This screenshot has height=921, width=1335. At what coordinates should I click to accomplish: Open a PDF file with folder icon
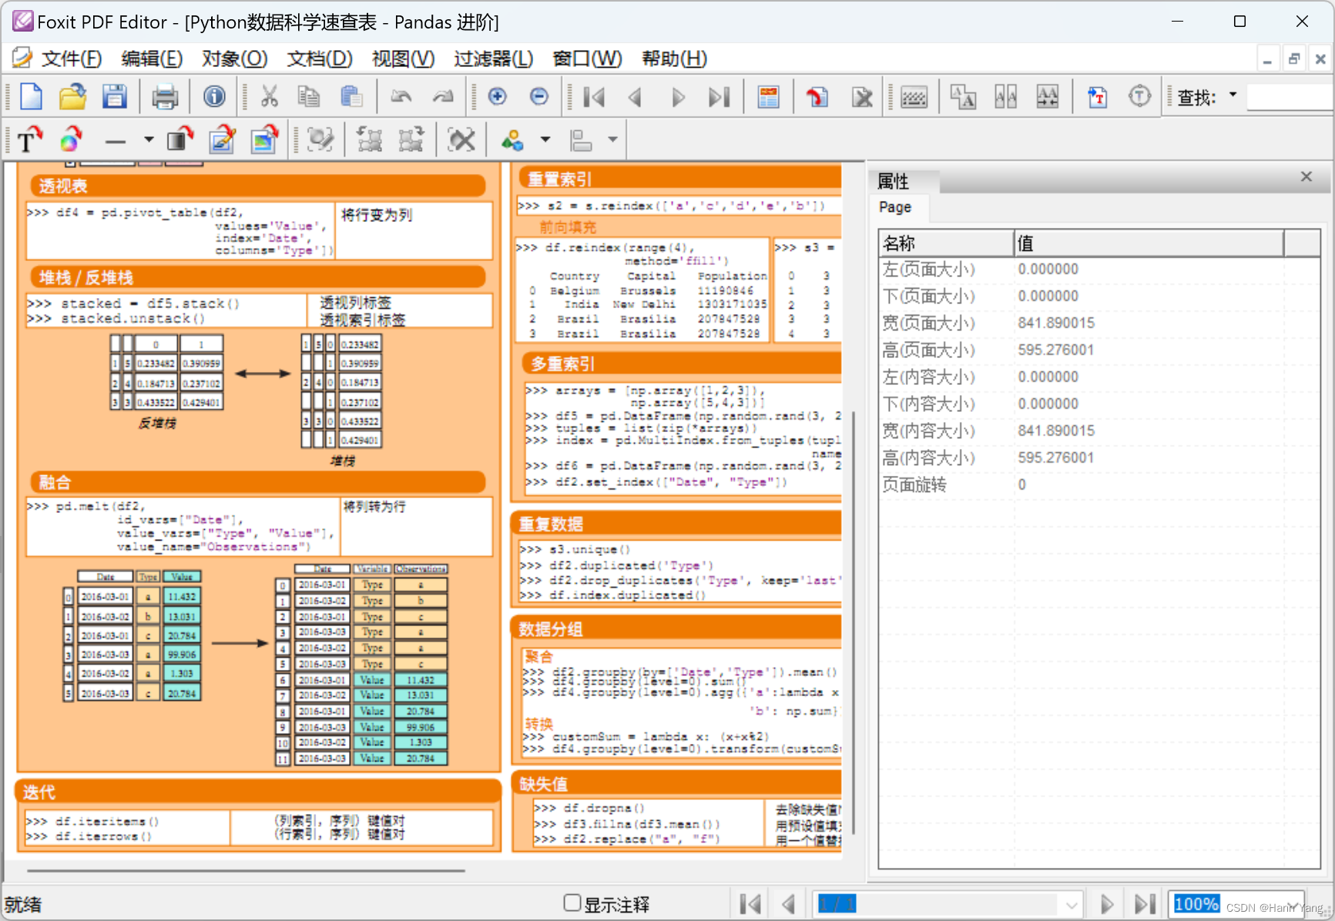pyautogui.click(x=72, y=97)
